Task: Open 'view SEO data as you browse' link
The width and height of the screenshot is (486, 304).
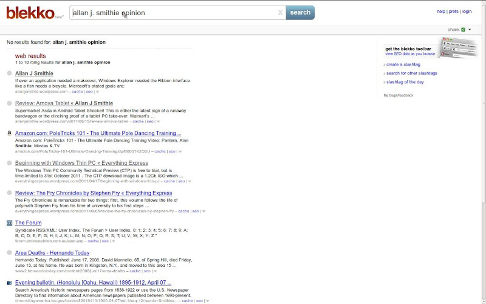Action: (410, 54)
